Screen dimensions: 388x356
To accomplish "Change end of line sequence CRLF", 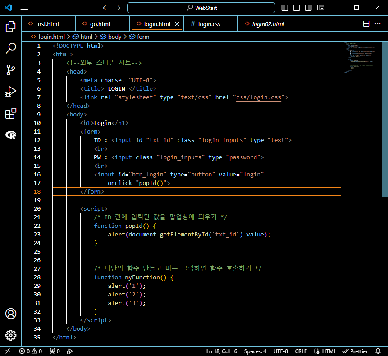I will [x=301, y=351].
